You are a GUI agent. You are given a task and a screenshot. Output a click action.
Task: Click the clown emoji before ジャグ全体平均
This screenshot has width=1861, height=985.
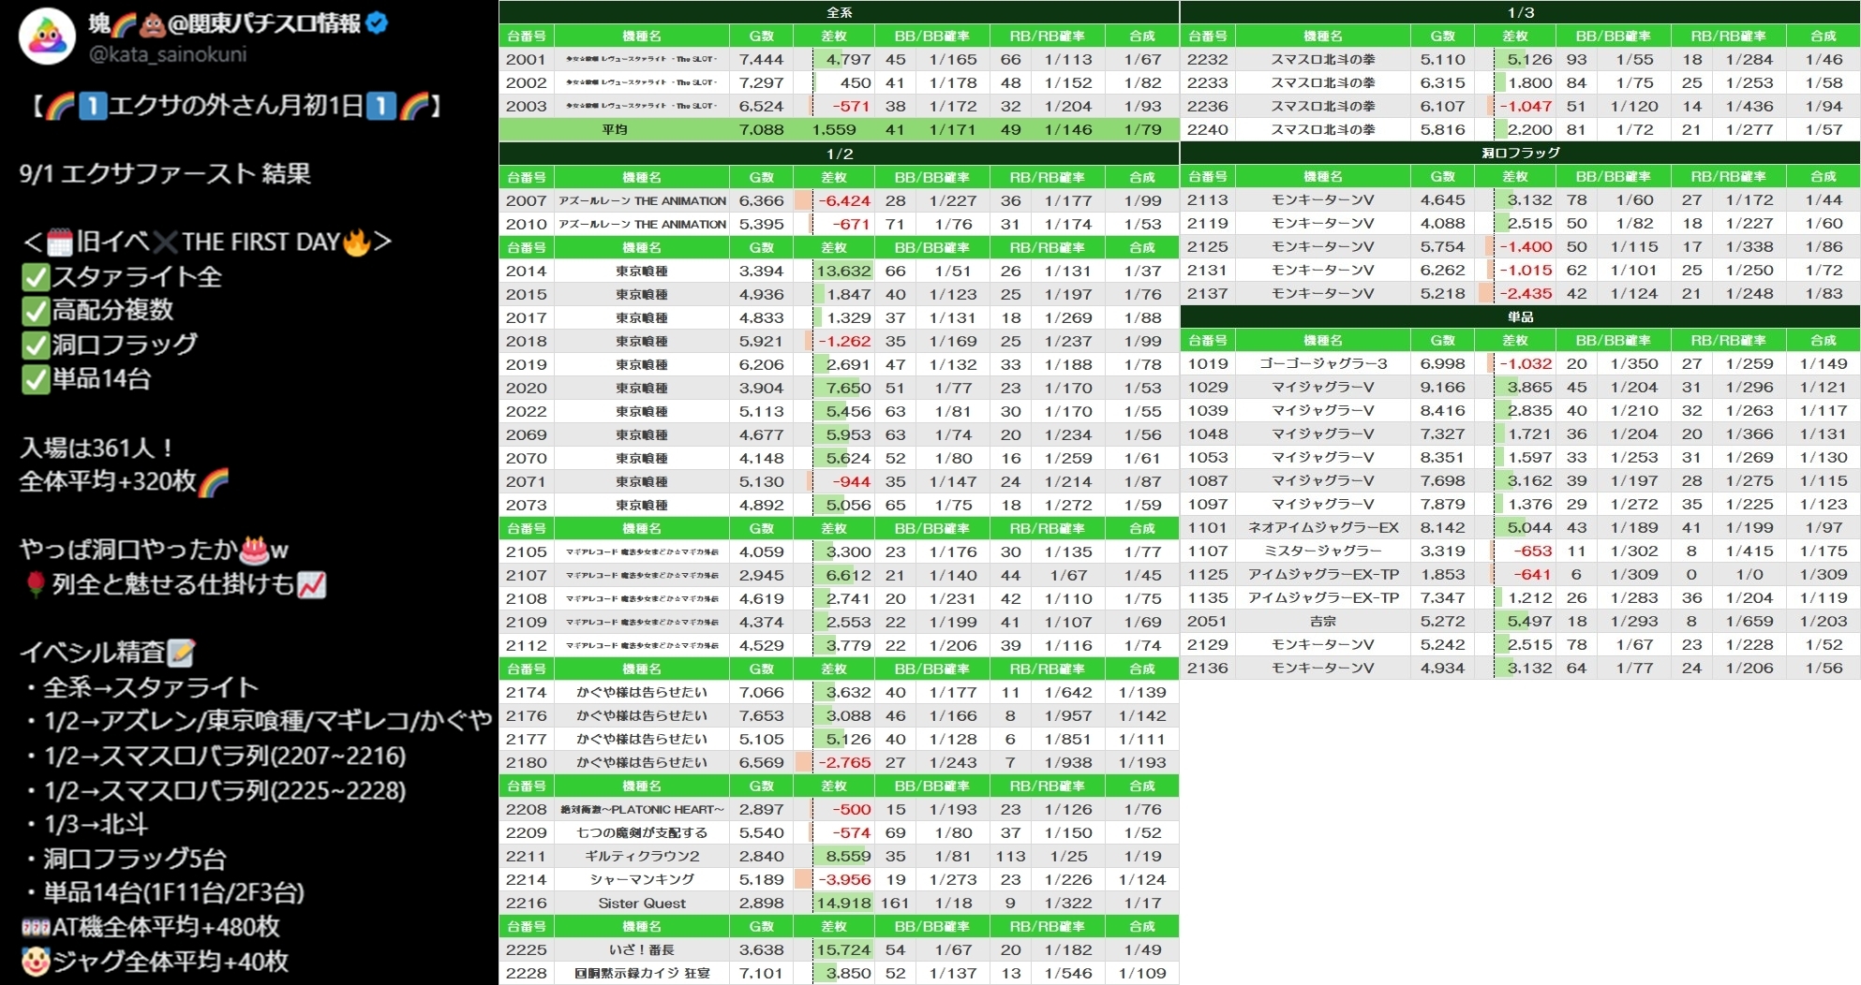(36, 962)
